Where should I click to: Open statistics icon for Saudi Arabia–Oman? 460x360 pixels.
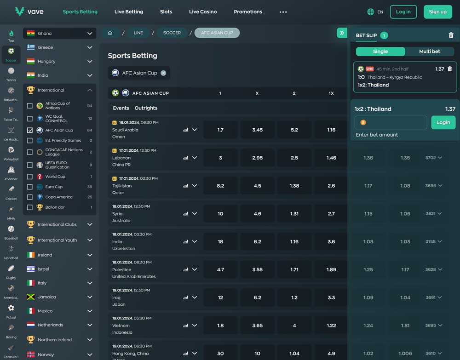click(x=186, y=130)
